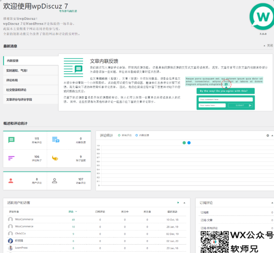Click the 10 Oct, 18 activity date
Screen dimensions: 274x253
[172, 220]
